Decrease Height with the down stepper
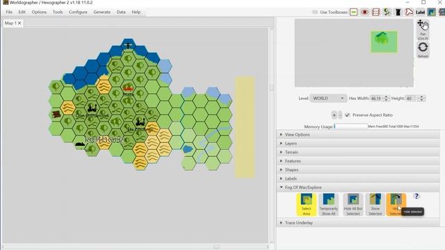This screenshot has height=250, width=445. (421, 100)
